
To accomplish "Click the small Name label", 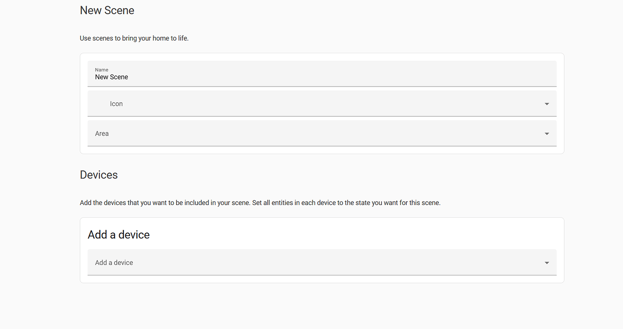I will pos(102,70).
